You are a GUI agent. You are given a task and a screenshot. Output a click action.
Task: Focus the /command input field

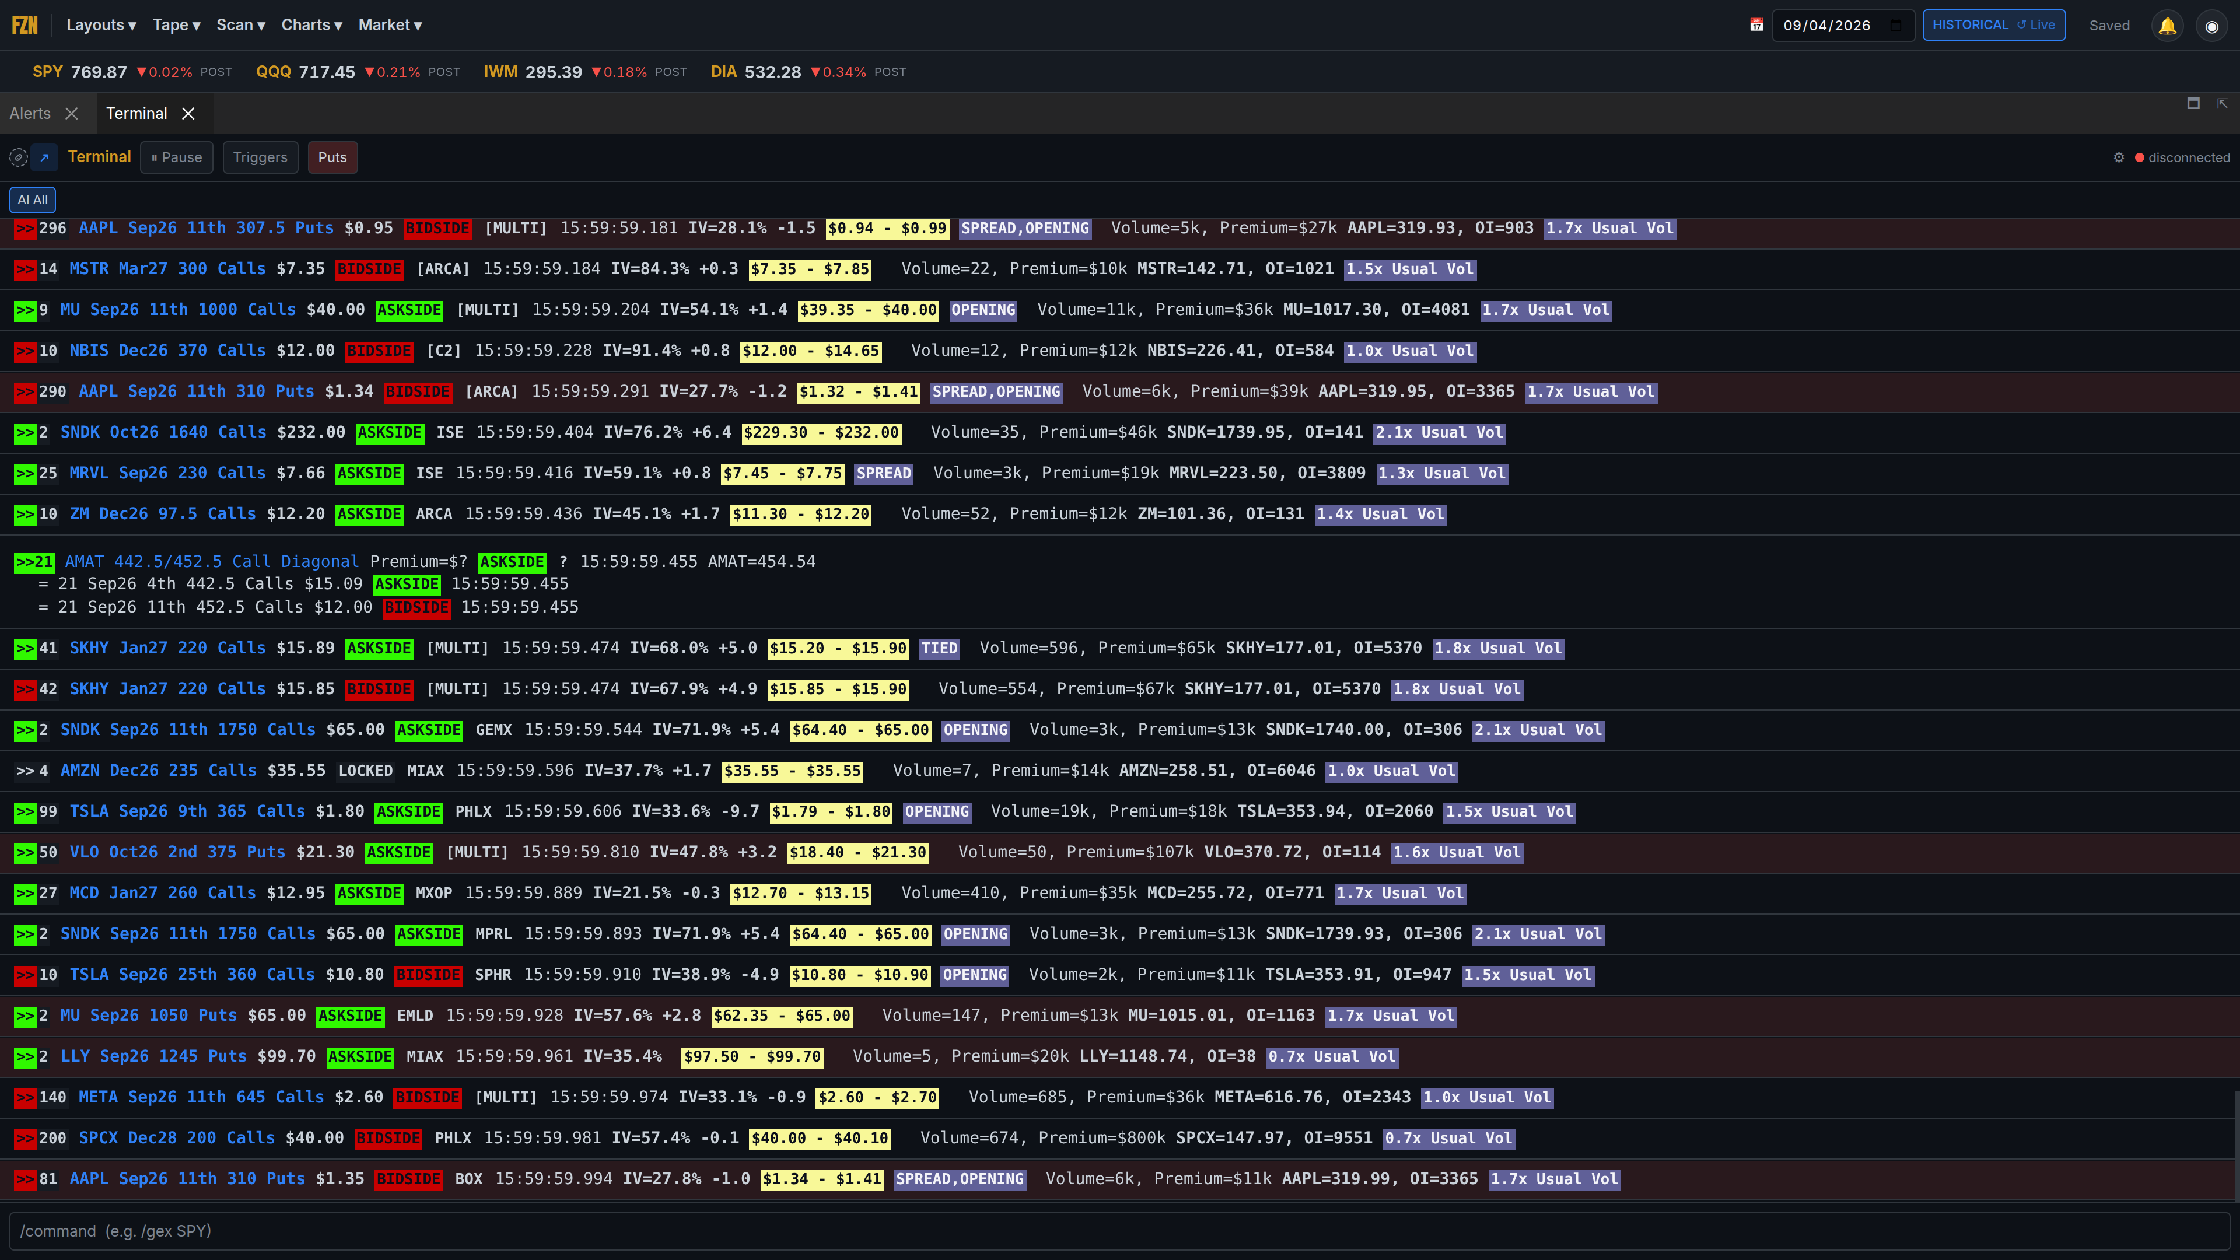pyautogui.click(x=1119, y=1231)
